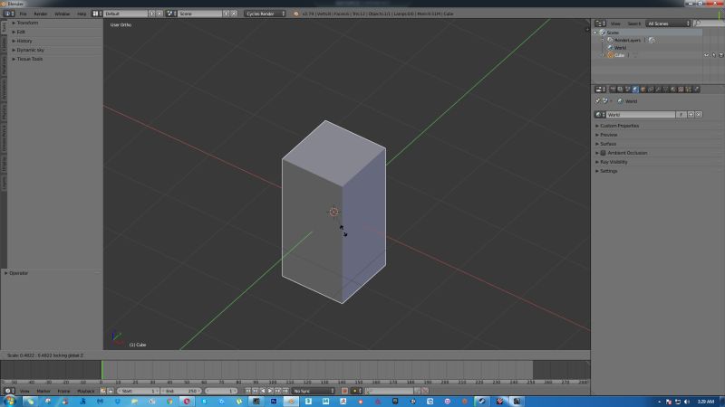Open the properties editor type selector
725x407 pixels.
pyautogui.click(x=600, y=89)
